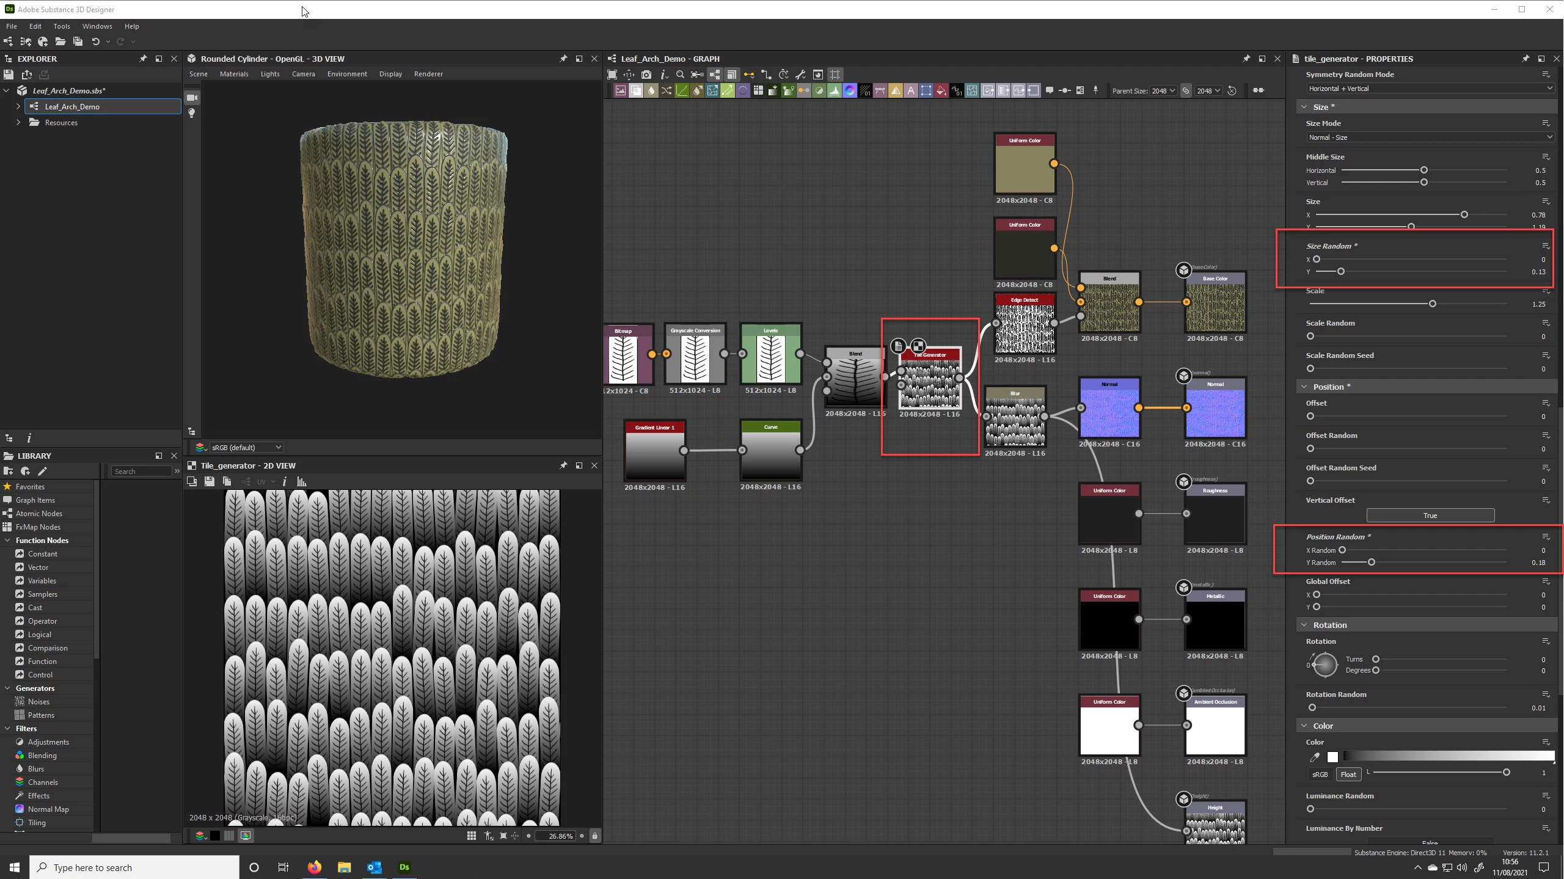Select Blending in the library filters
The image size is (1564, 879).
[x=42, y=755]
